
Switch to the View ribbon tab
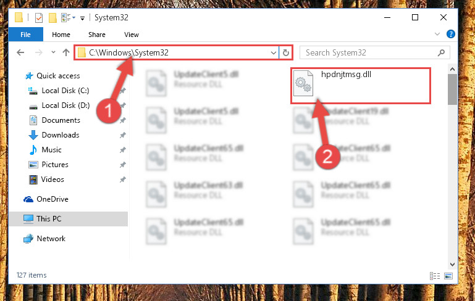tap(131, 35)
